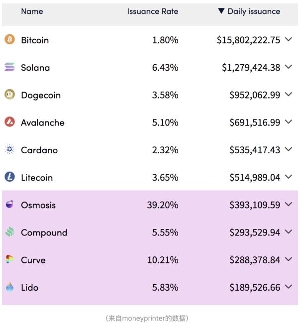
Task: Expand the Osmosis row chevron
Action: 289,205
